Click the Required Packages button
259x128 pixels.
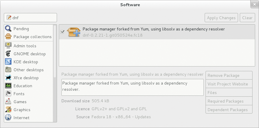(x=229, y=101)
